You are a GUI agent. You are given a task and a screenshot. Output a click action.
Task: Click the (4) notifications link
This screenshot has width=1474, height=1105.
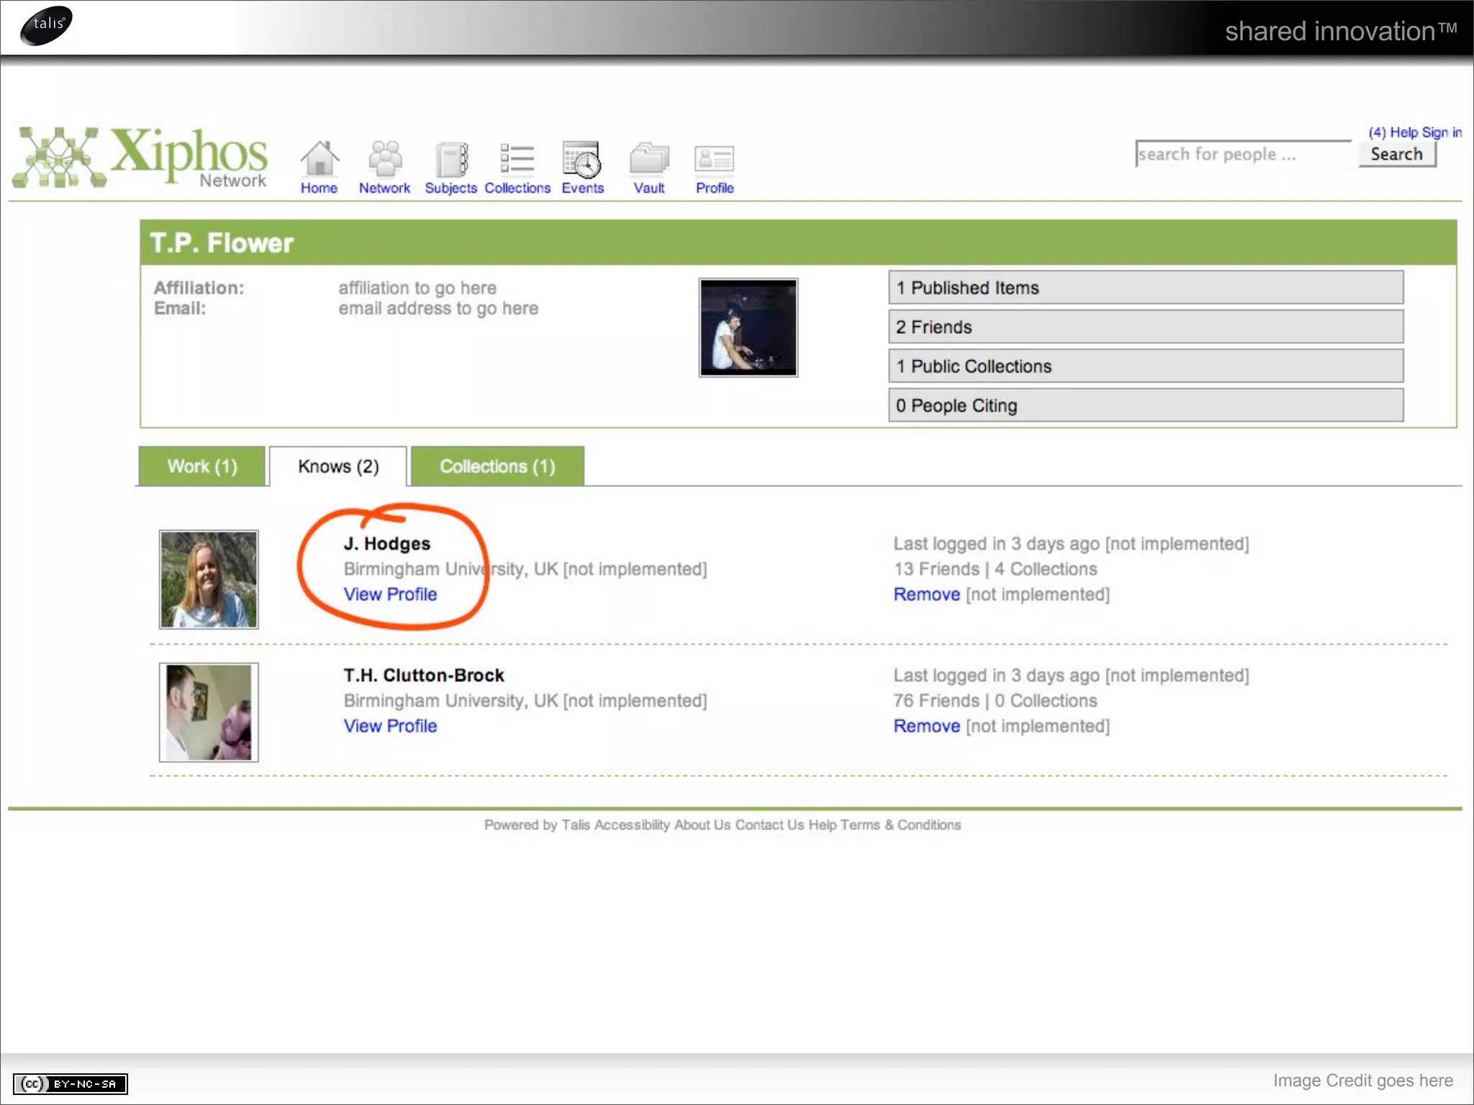1377,132
